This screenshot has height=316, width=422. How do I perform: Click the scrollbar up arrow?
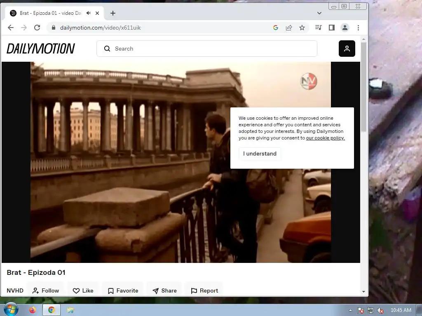pyautogui.click(x=363, y=39)
